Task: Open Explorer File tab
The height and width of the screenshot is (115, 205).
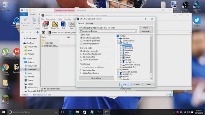Action: (x=24, y=14)
